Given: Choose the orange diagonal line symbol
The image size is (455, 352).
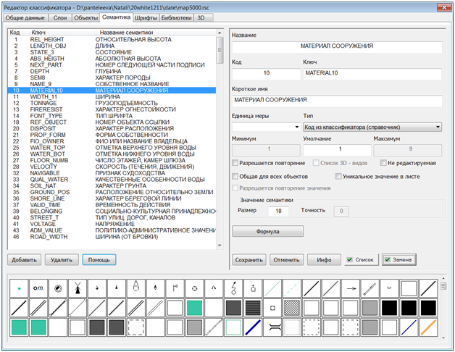Looking at the screenshot, I should click(x=428, y=327).
